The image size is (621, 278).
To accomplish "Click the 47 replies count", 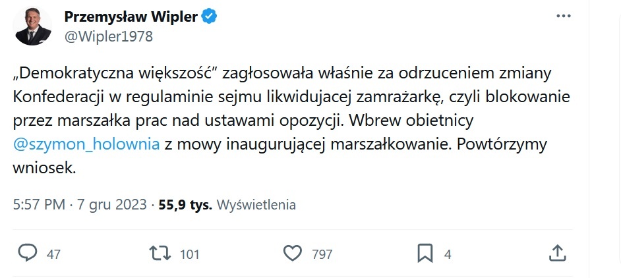I will 53,254.
